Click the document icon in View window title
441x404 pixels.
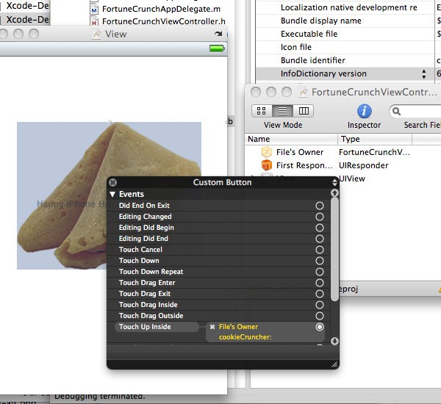pyautogui.click(x=97, y=35)
